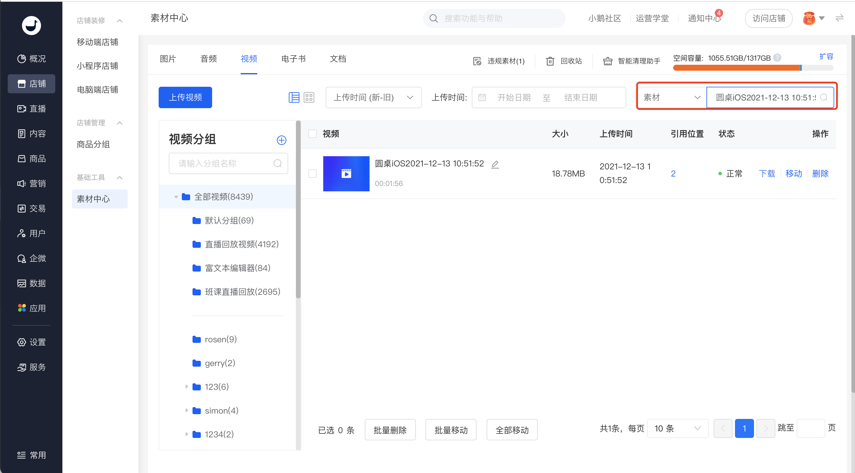Click the 圆桌iOS video thumbnail
855x473 pixels.
[x=346, y=173]
